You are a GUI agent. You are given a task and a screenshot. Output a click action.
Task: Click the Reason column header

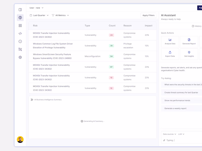128,26
